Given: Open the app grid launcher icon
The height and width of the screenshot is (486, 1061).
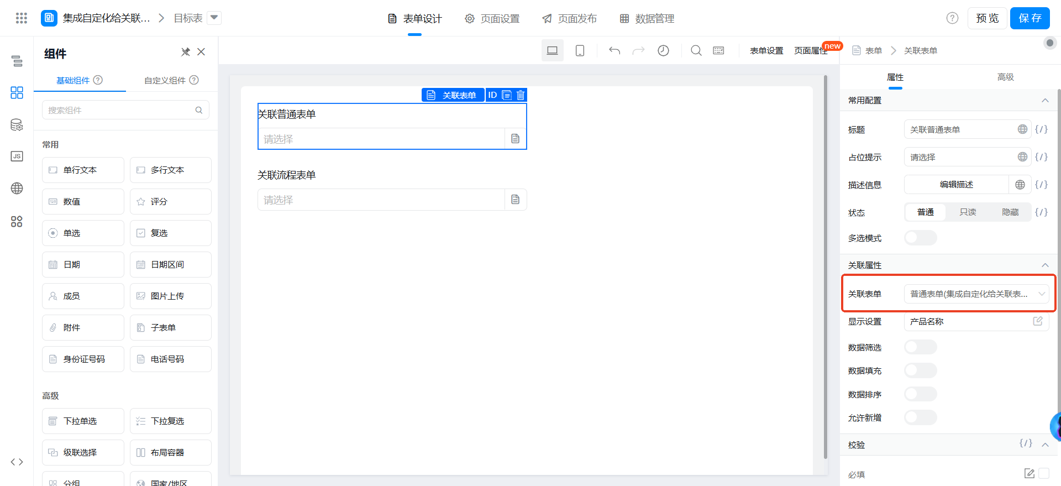Looking at the screenshot, I should [22, 18].
